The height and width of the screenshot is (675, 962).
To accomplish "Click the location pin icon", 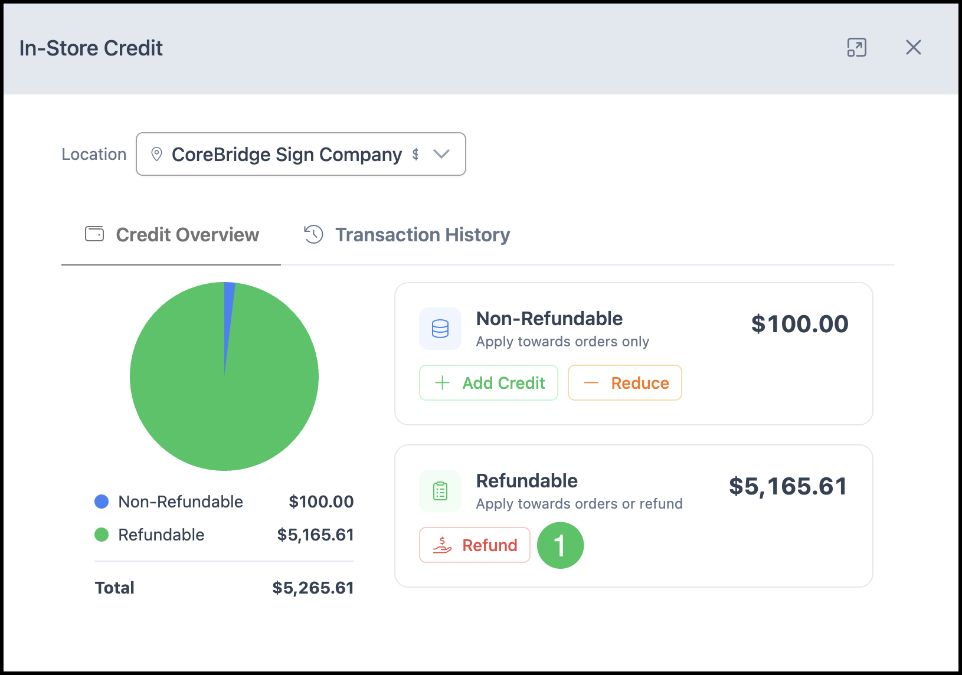I will pyautogui.click(x=156, y=154).
